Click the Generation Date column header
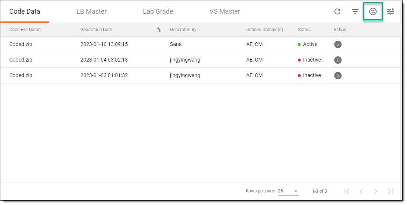The height and width of the screenshot is (205, 407). (96, 30)
